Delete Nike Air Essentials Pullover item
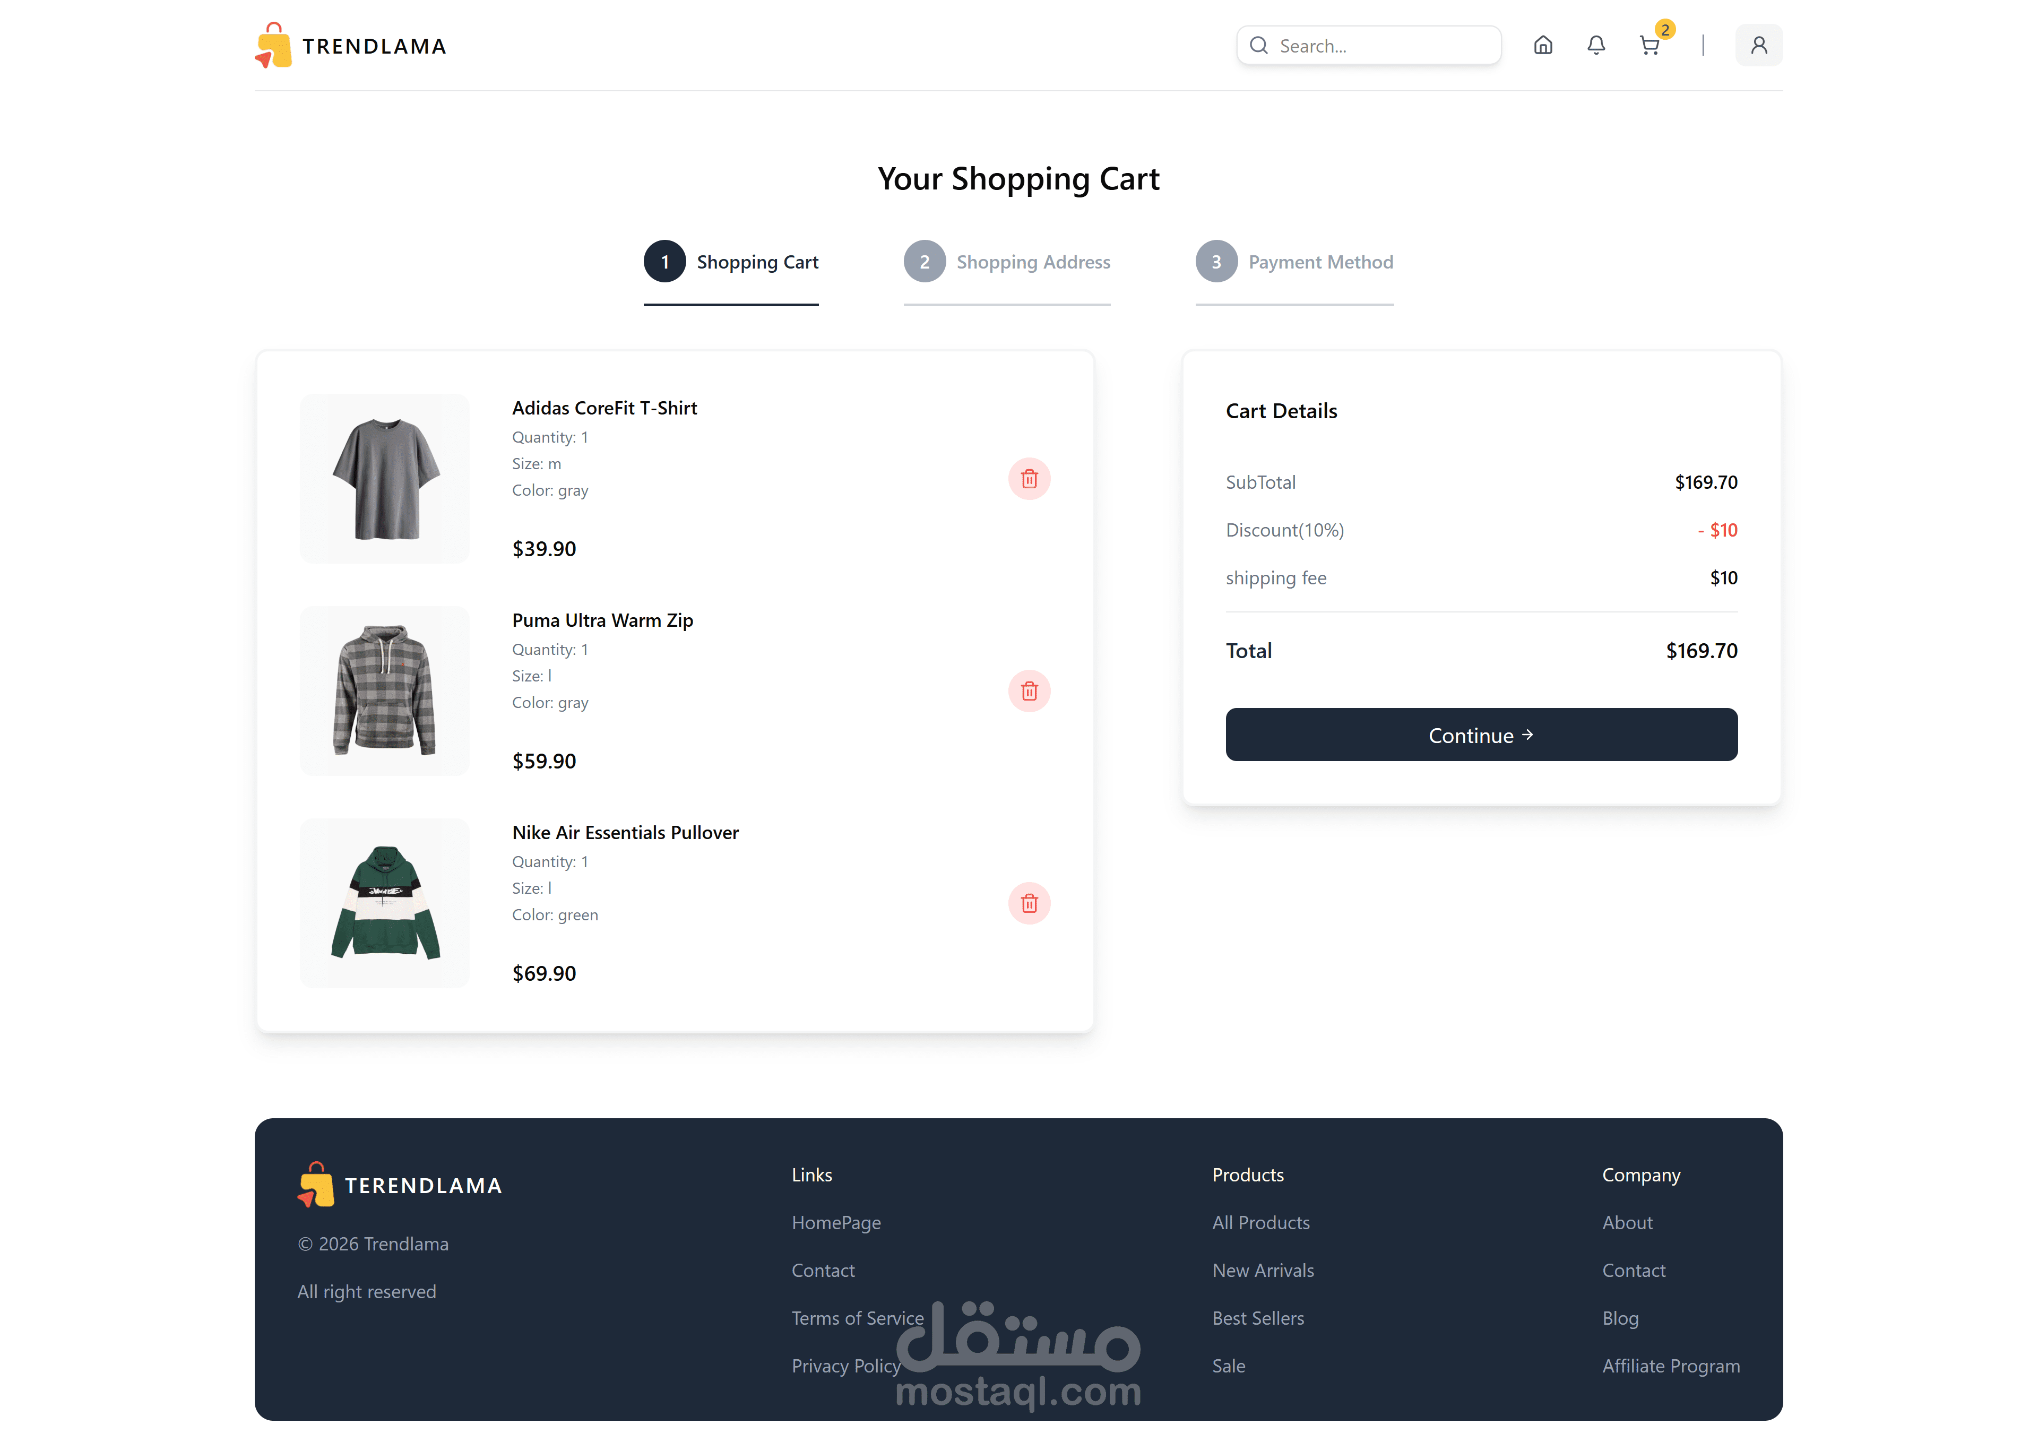Screen dimensions: 2038x1442 pos(1029,903)
